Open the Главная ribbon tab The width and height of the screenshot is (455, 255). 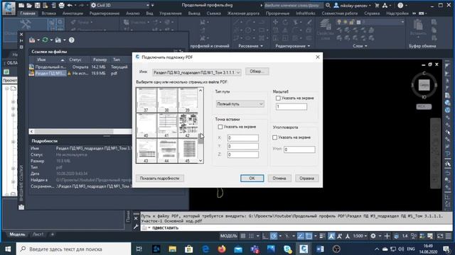(28, 13)
